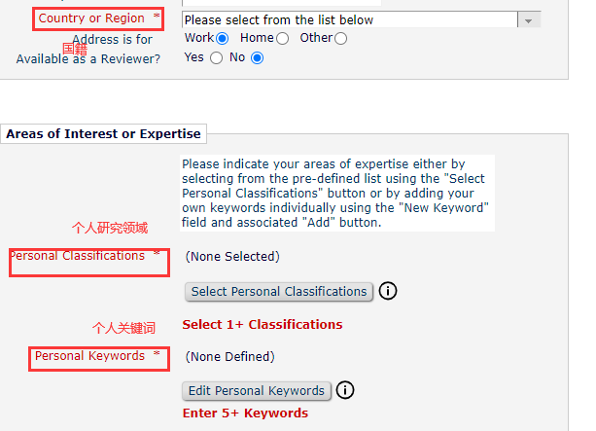Screen dimensions: 596x431
Task: Click the Areas of Interest or Expertise heading
Action: click(104, 134)
